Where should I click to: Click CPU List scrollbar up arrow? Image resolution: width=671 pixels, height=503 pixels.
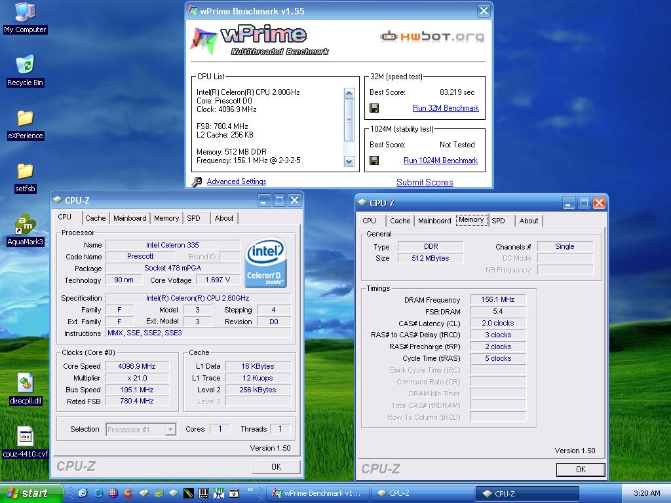coord(349,93)
